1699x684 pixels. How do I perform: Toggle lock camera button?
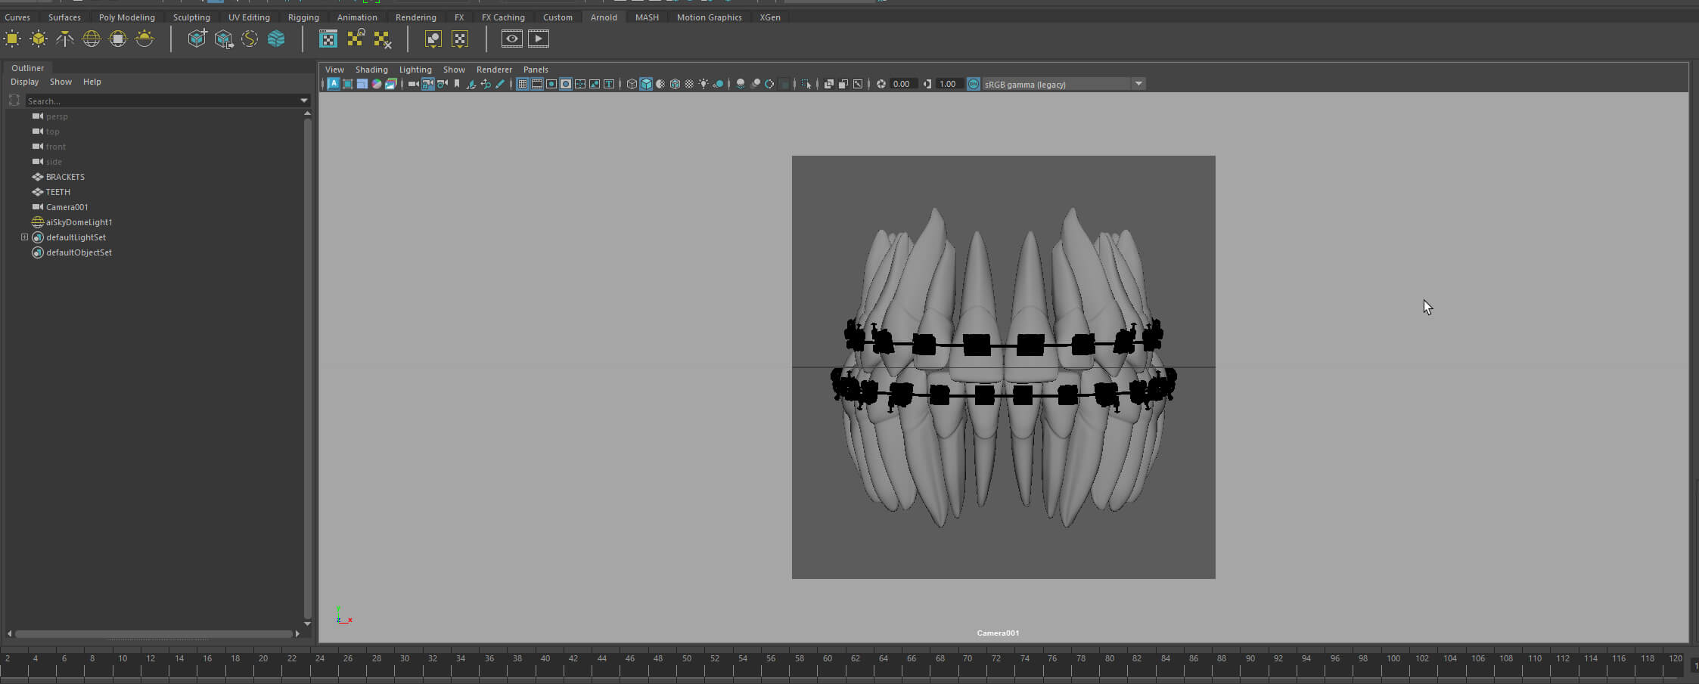428,84
